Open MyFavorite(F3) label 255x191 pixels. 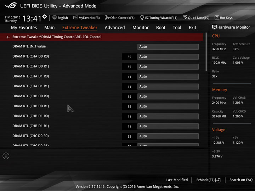pos(89,18)
